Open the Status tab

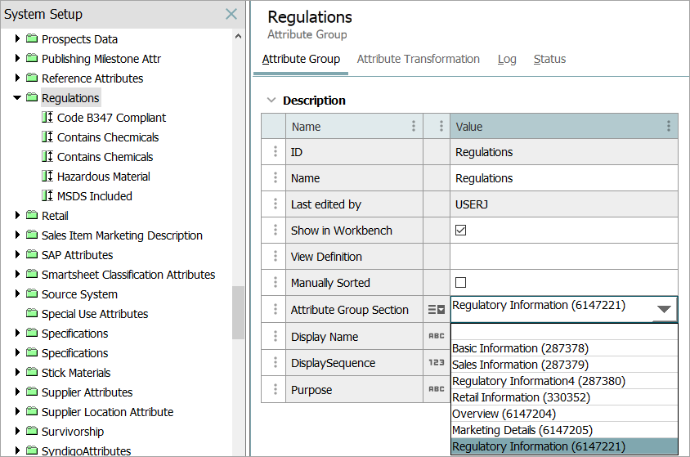pyautogui.click(x=549, y=59)
